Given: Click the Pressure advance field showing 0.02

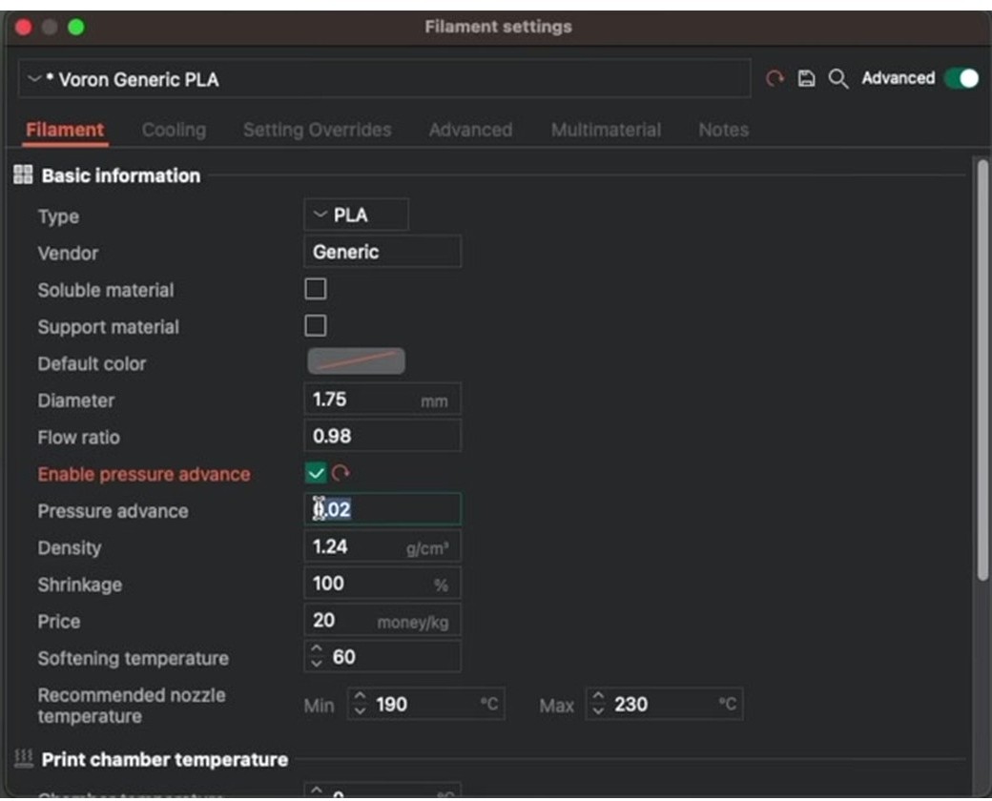Looking at the screenshot, I should coord(382,509).
